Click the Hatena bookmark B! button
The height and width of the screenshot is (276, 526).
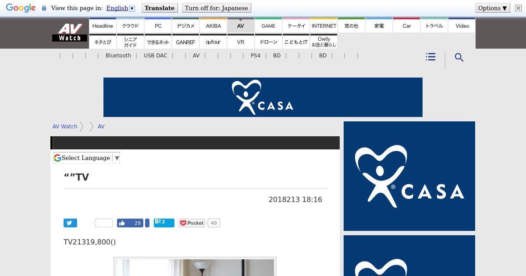(164, 223)
